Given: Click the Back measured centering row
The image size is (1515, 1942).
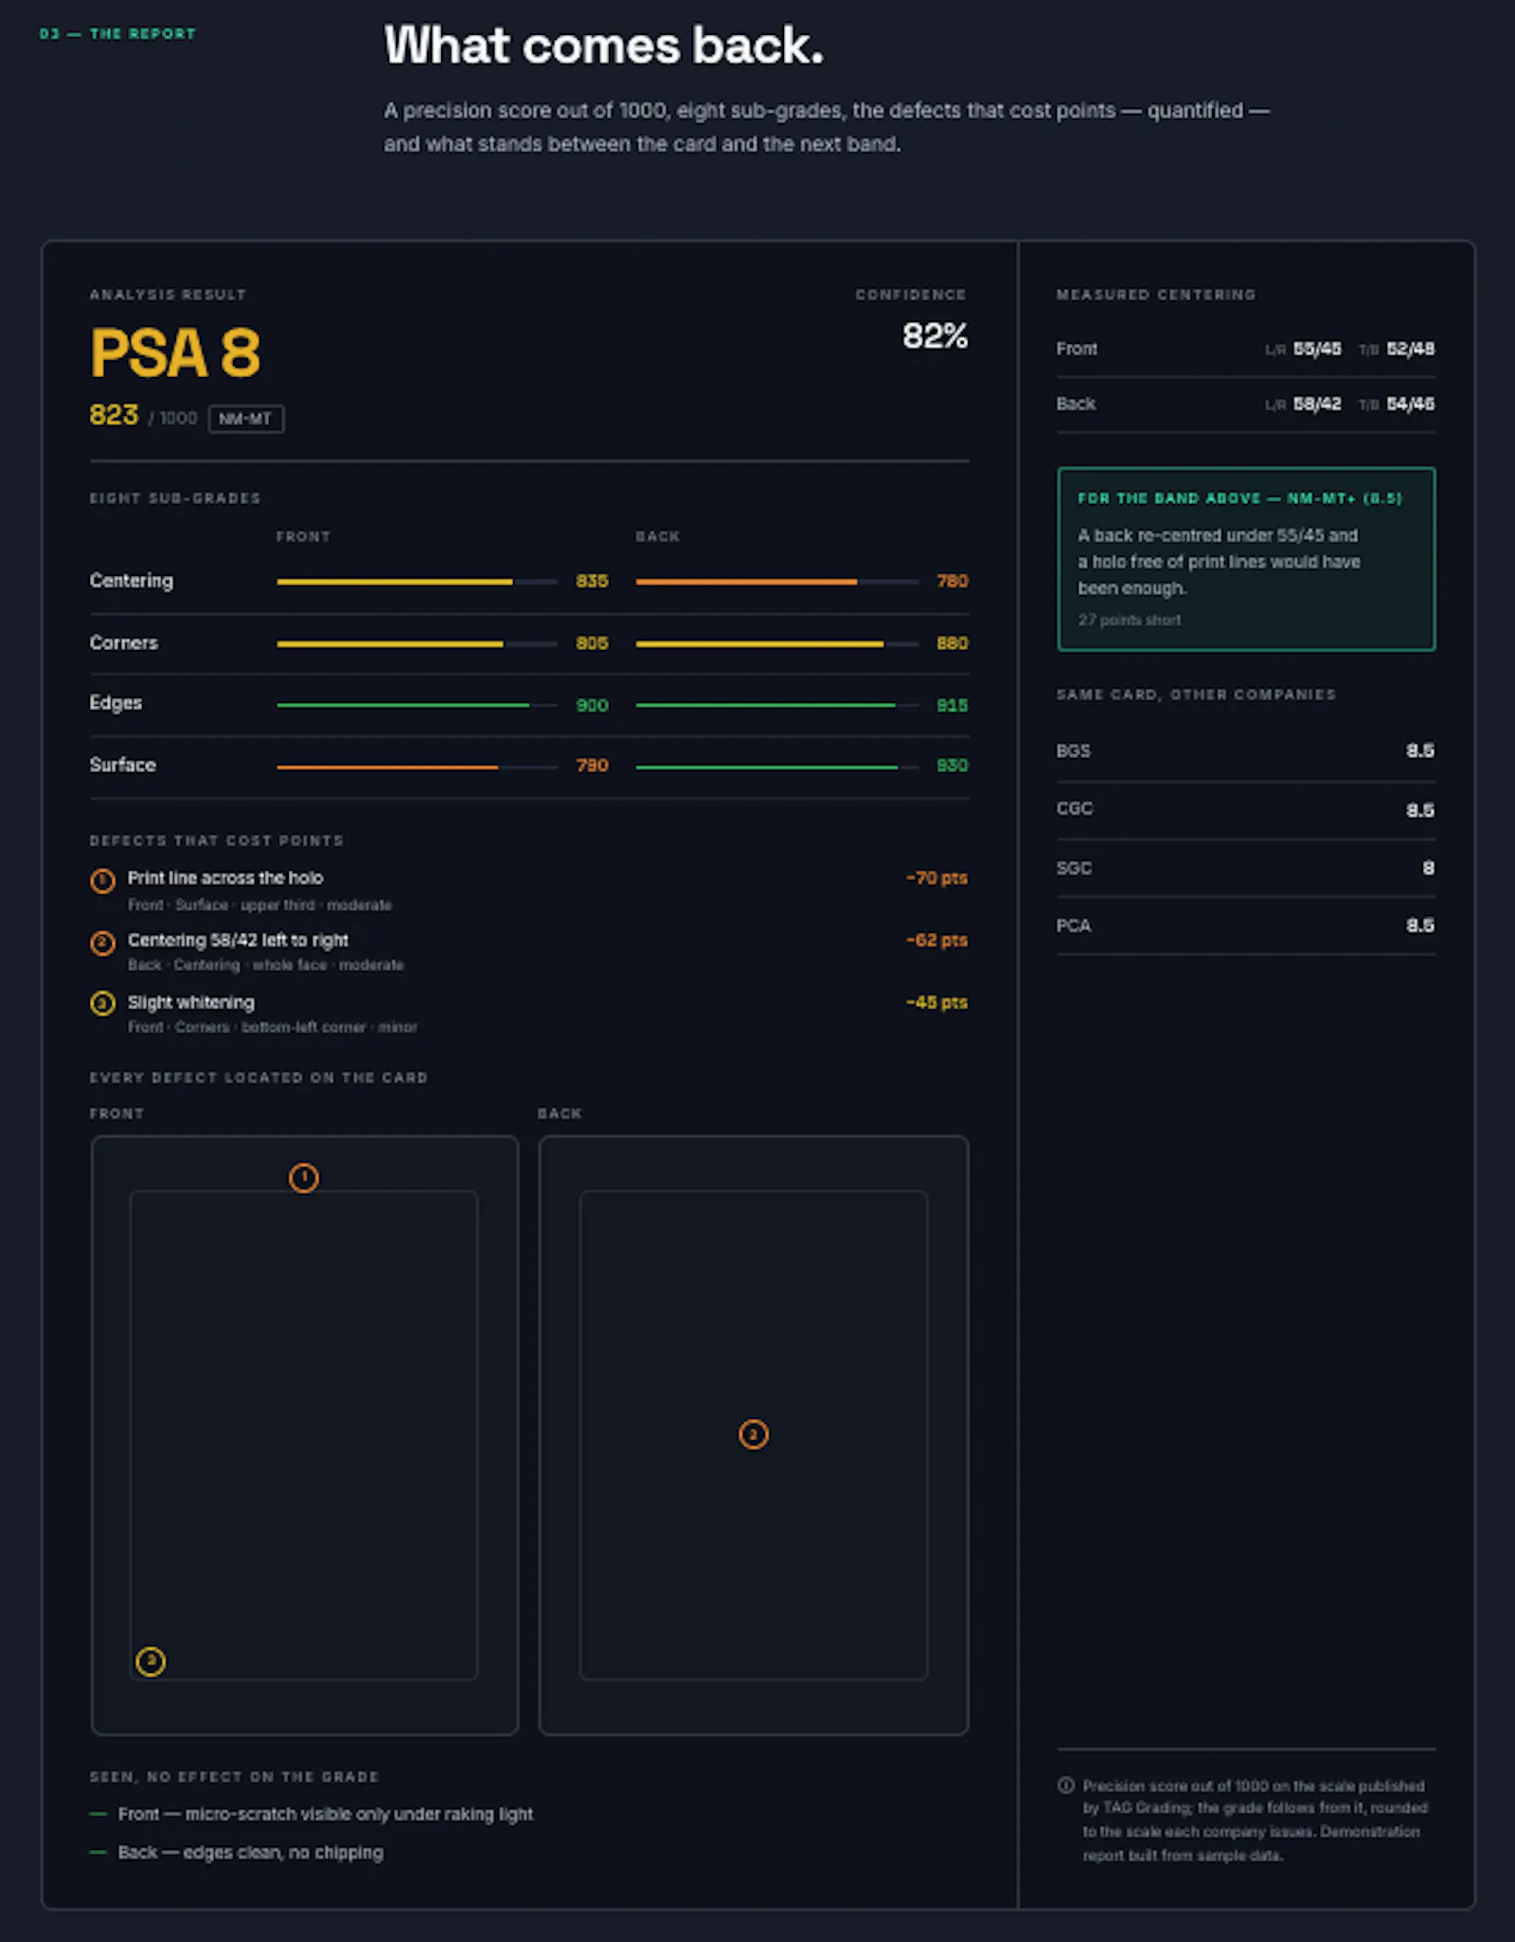Looking at the screenshot, I should [1245, 405].
